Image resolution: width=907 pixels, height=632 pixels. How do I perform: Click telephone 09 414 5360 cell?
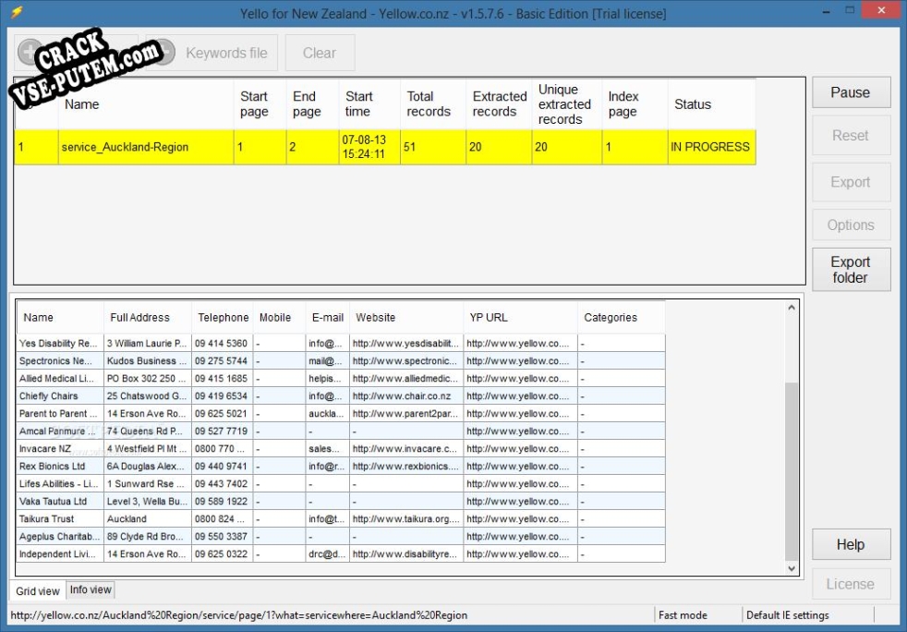coord(222,344)
